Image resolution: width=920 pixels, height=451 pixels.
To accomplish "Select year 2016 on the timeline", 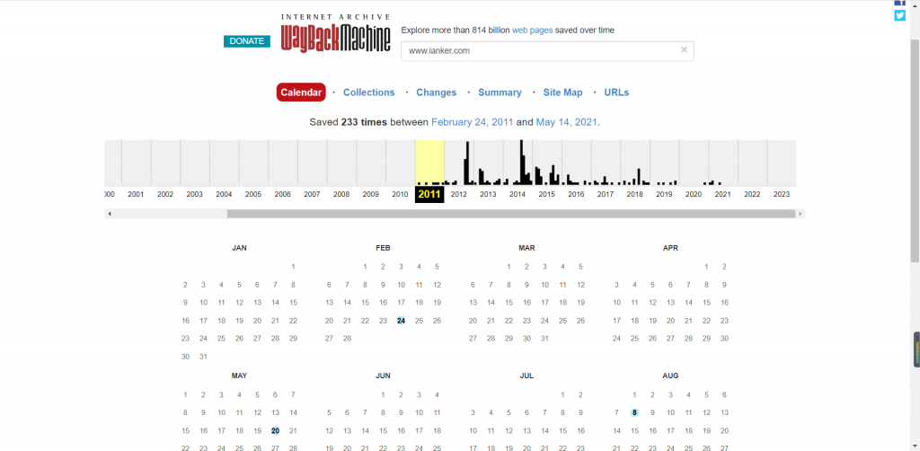I will pyautogui.click(x=576, y=194).
